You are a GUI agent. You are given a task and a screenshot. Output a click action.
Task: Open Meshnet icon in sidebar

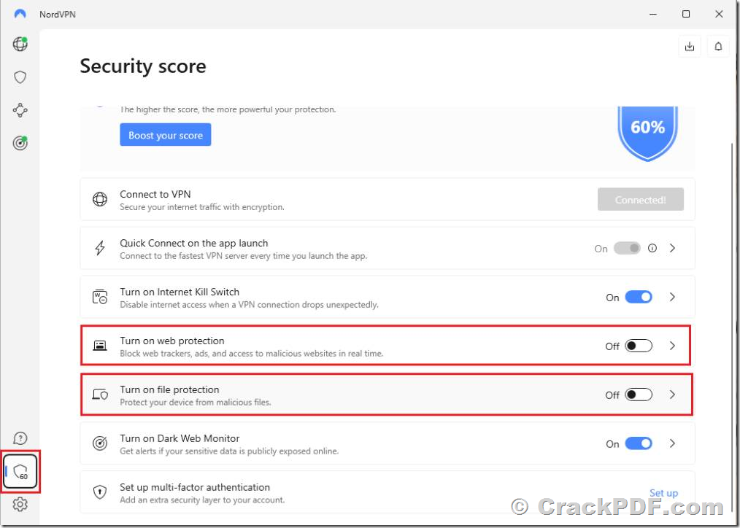tap(20, 110)
